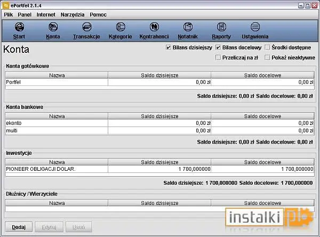Click Saldo docelowe header in Konta gotówkowe table
320x237 pixels.
pos(262,75)
